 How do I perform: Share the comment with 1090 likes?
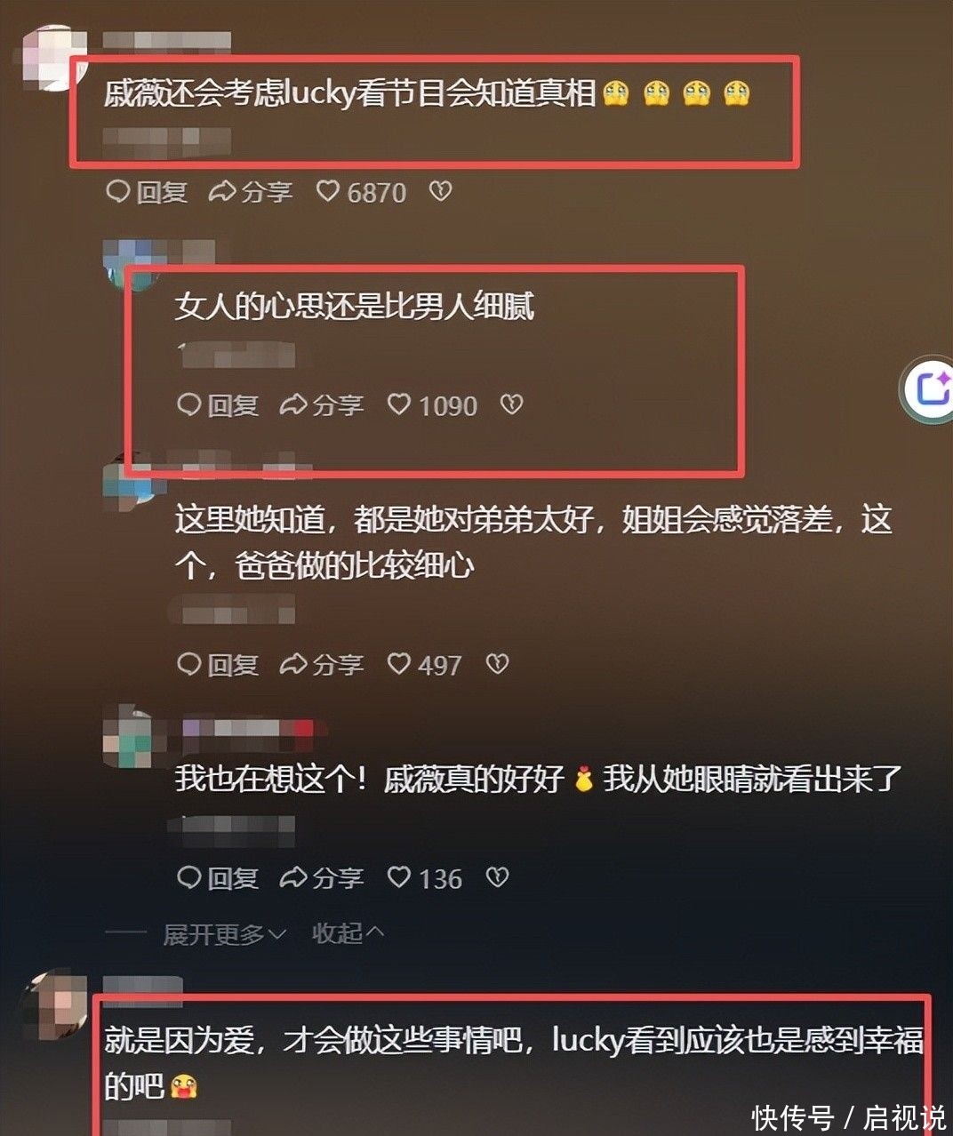(x=322, y=405)
